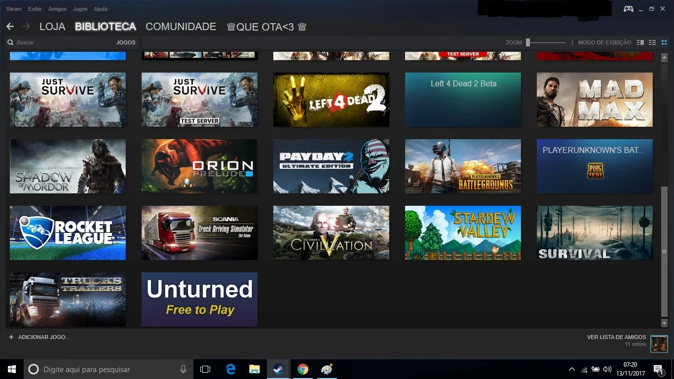Select Payday 2 Ultimate Edition tile
674x379 pixels.
[x=331, y=166]
